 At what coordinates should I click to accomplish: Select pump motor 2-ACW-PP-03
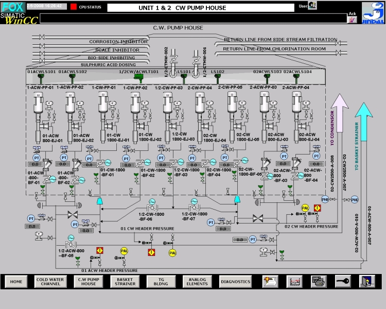click(x=265, y=102)
